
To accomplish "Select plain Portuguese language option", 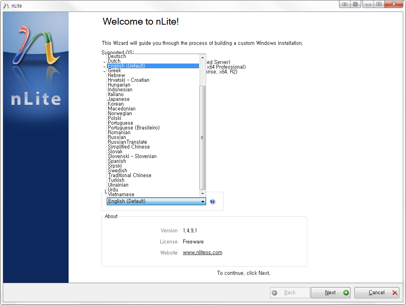I will click(153, 123).
